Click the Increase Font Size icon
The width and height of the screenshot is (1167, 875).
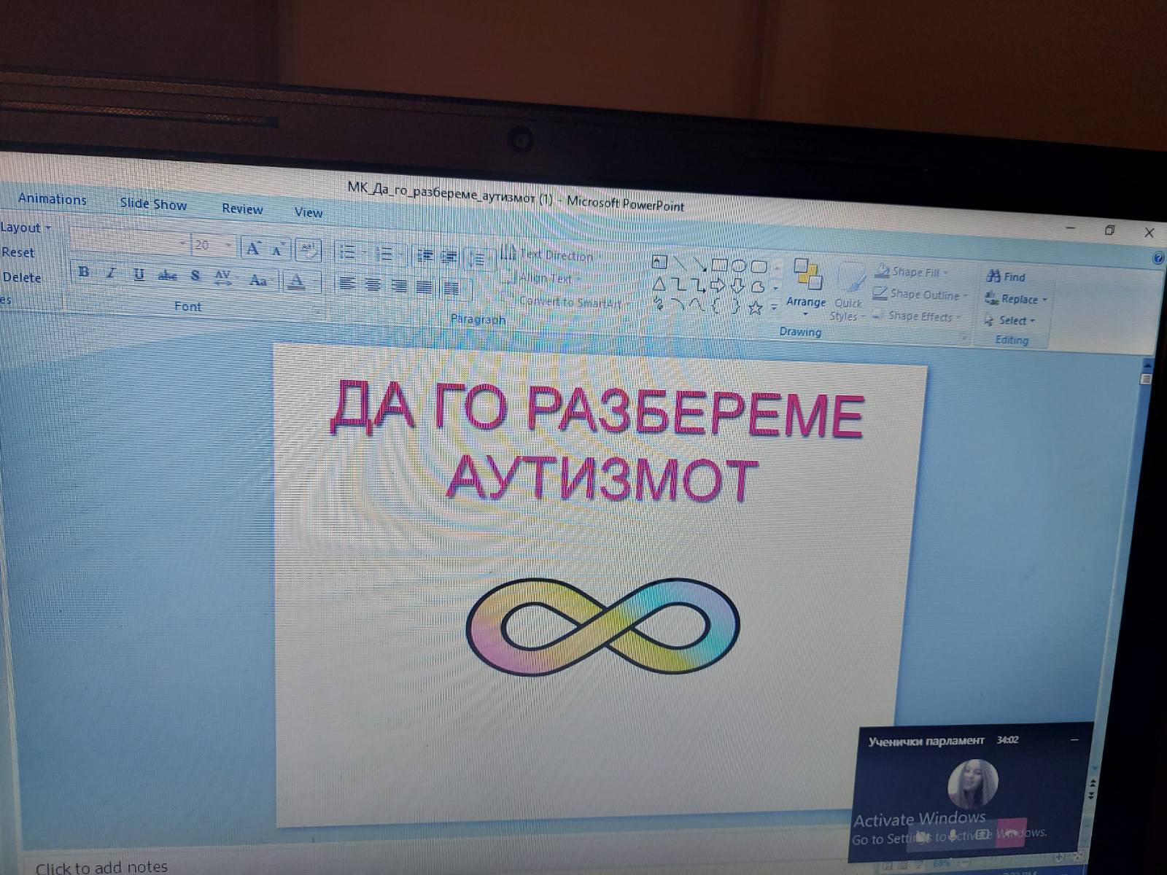[x=252, y=249]
